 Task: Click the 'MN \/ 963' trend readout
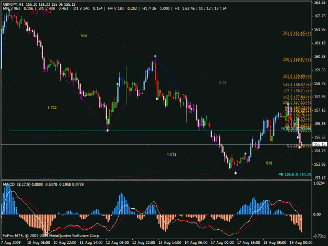12,8
